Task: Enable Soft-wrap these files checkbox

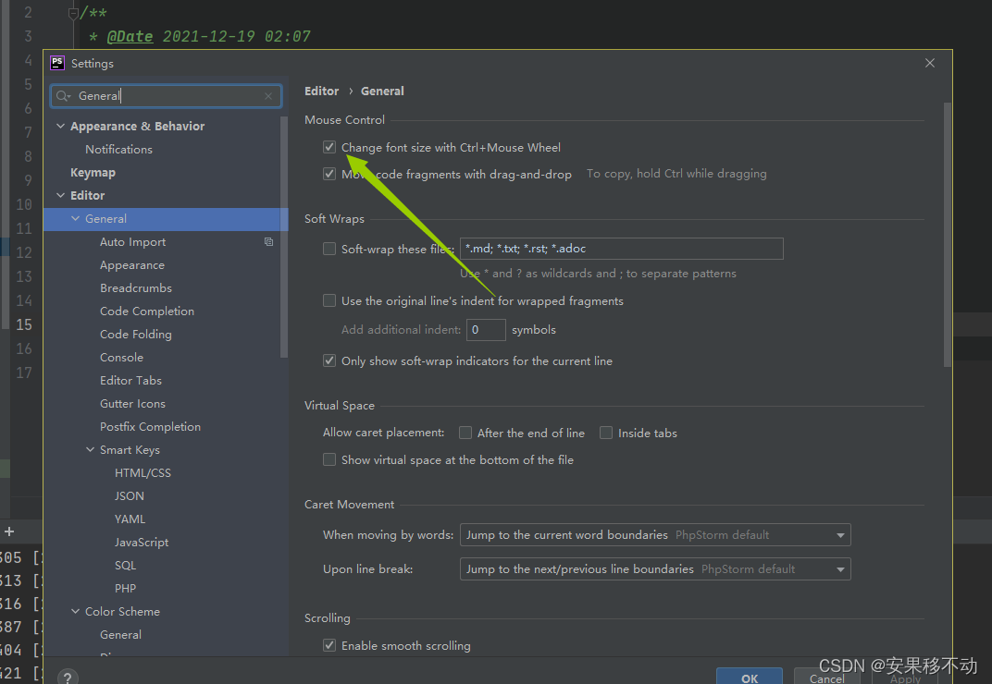Action: [x=329, y=249]
